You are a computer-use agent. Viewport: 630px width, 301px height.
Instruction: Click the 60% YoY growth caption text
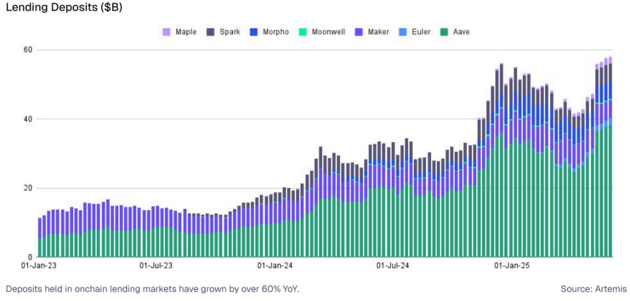click(x=152, y=289)
